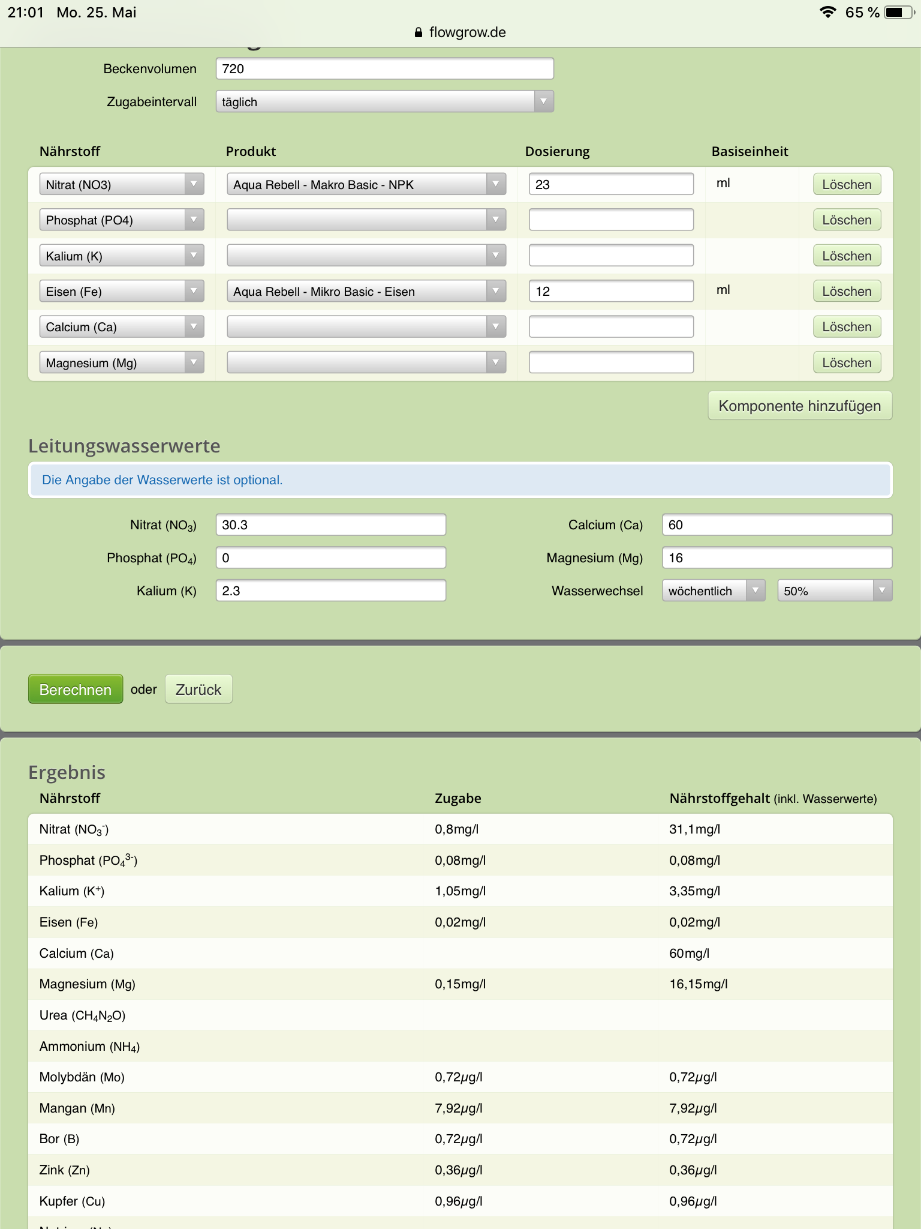This screenshot has width=921, height=1229.
Task: Open the Aqua Rebell Makro Basic NPK product dropdown
Action: click(366, 184)
